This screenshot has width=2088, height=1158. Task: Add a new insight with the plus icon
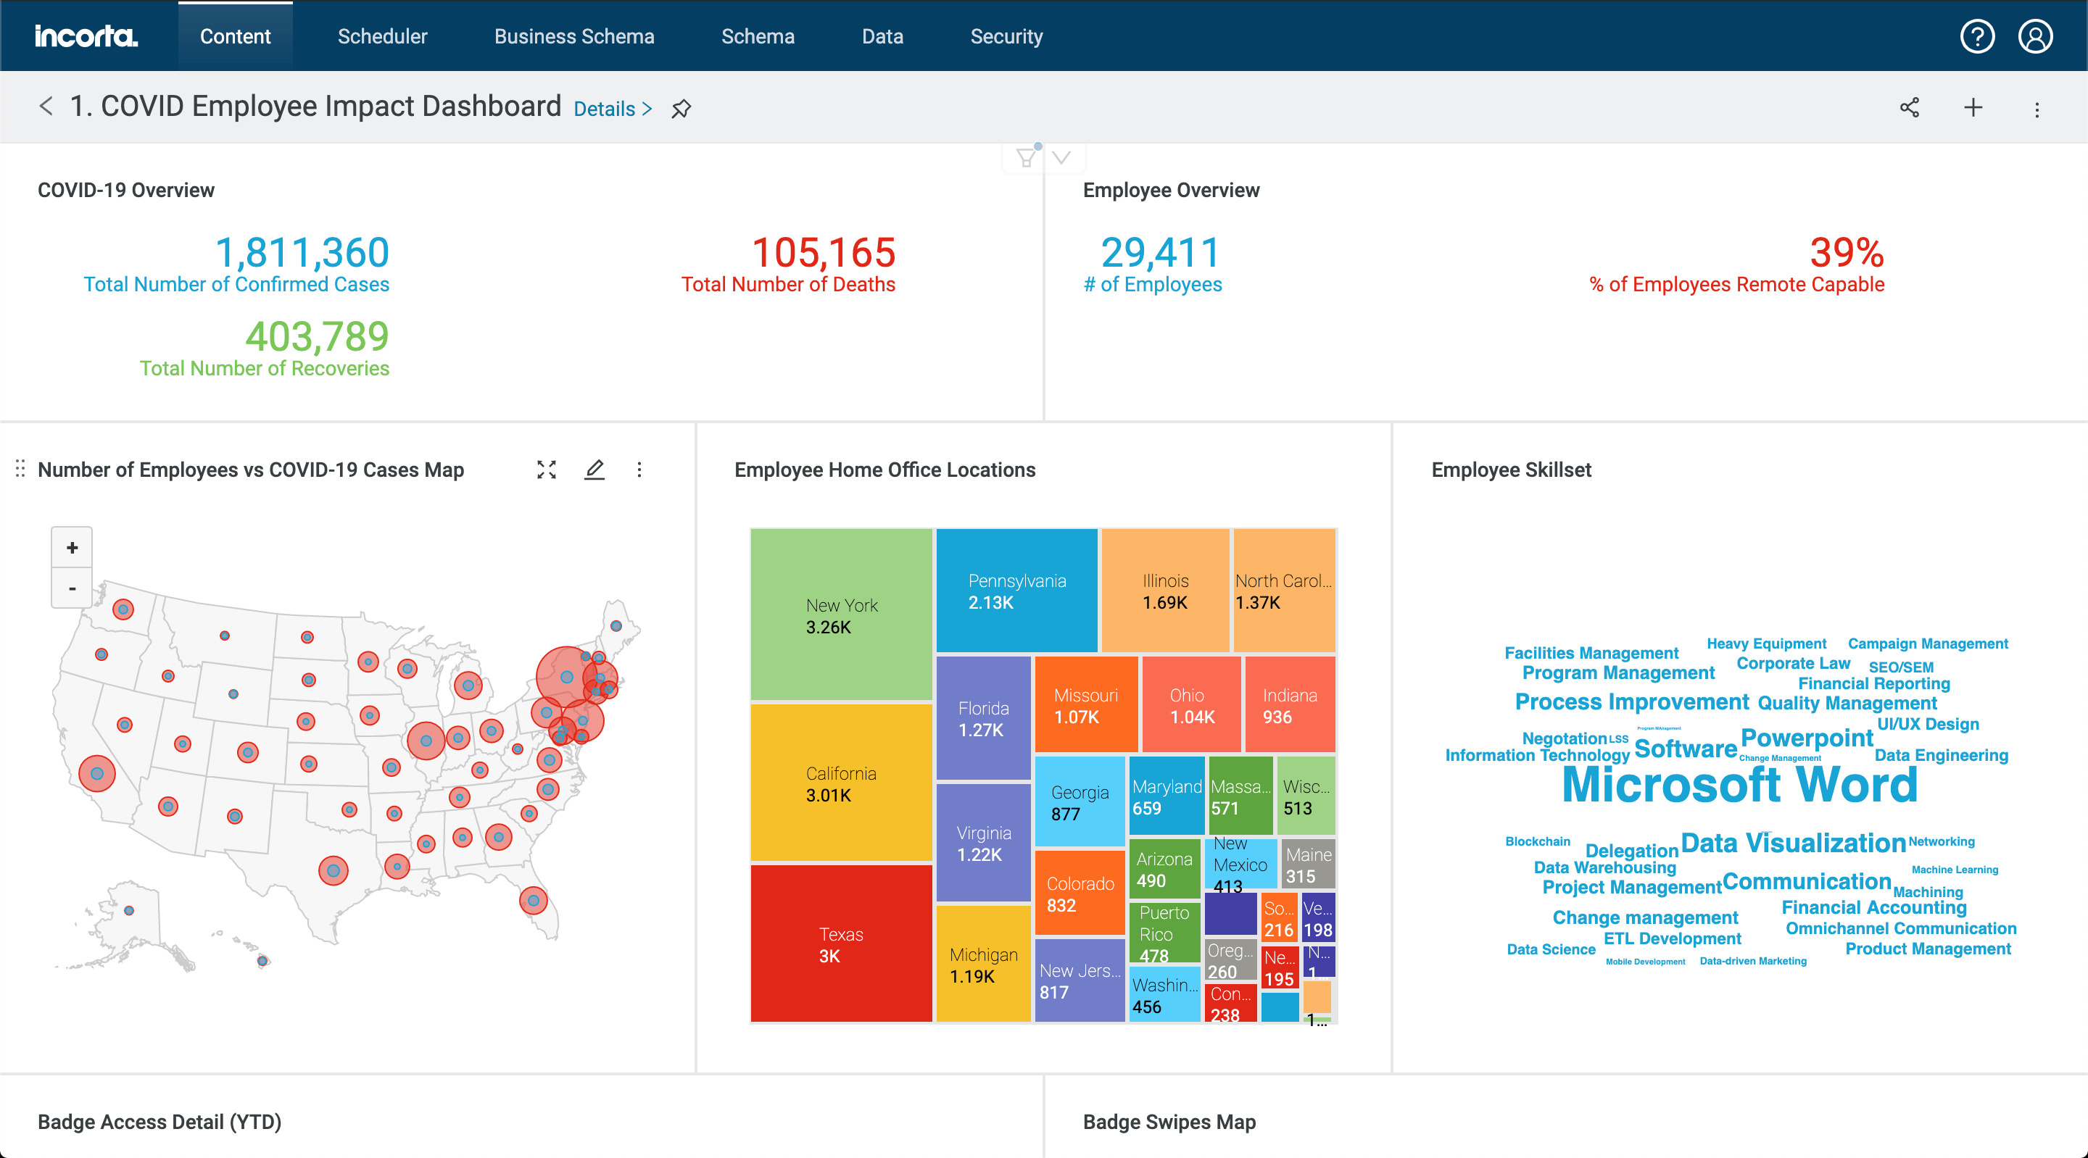click(1973, 108)
